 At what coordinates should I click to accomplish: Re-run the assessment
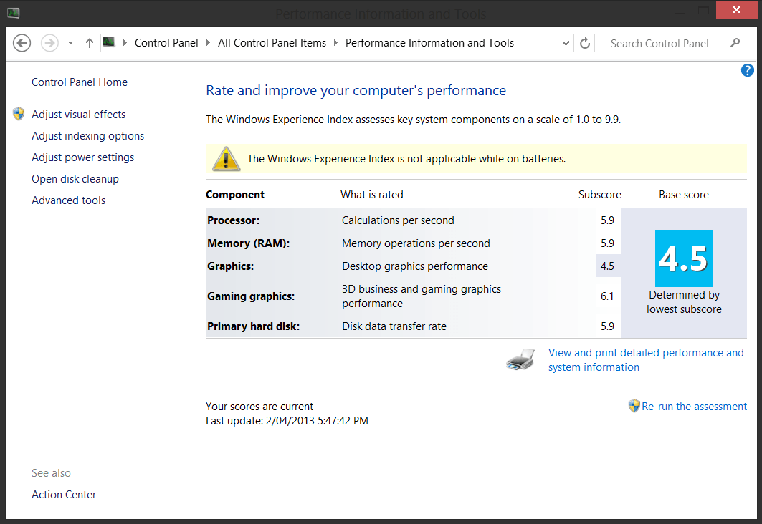(694, 407)
